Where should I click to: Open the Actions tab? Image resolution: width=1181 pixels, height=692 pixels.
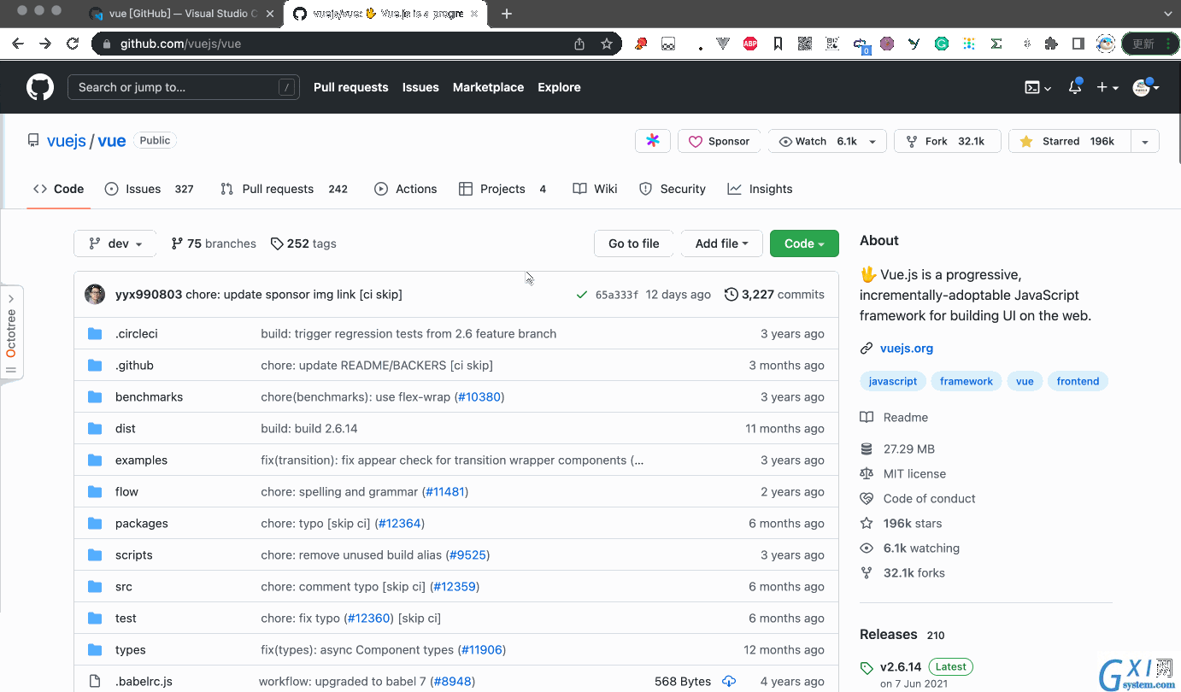tap(406, 189)
